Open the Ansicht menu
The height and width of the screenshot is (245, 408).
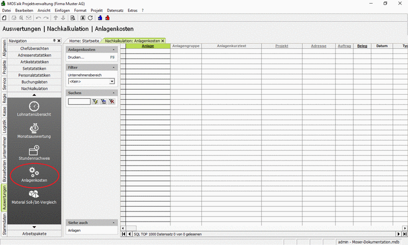(x=44, y=10)
